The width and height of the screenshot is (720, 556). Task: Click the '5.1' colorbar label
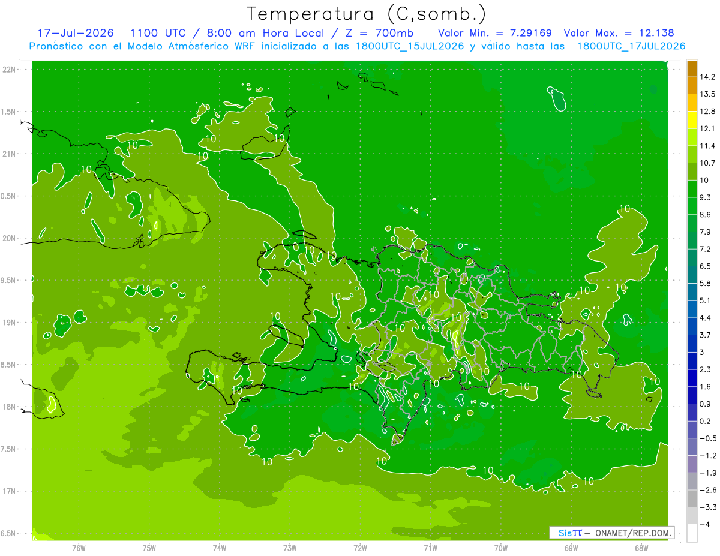(x=706, y=300)
